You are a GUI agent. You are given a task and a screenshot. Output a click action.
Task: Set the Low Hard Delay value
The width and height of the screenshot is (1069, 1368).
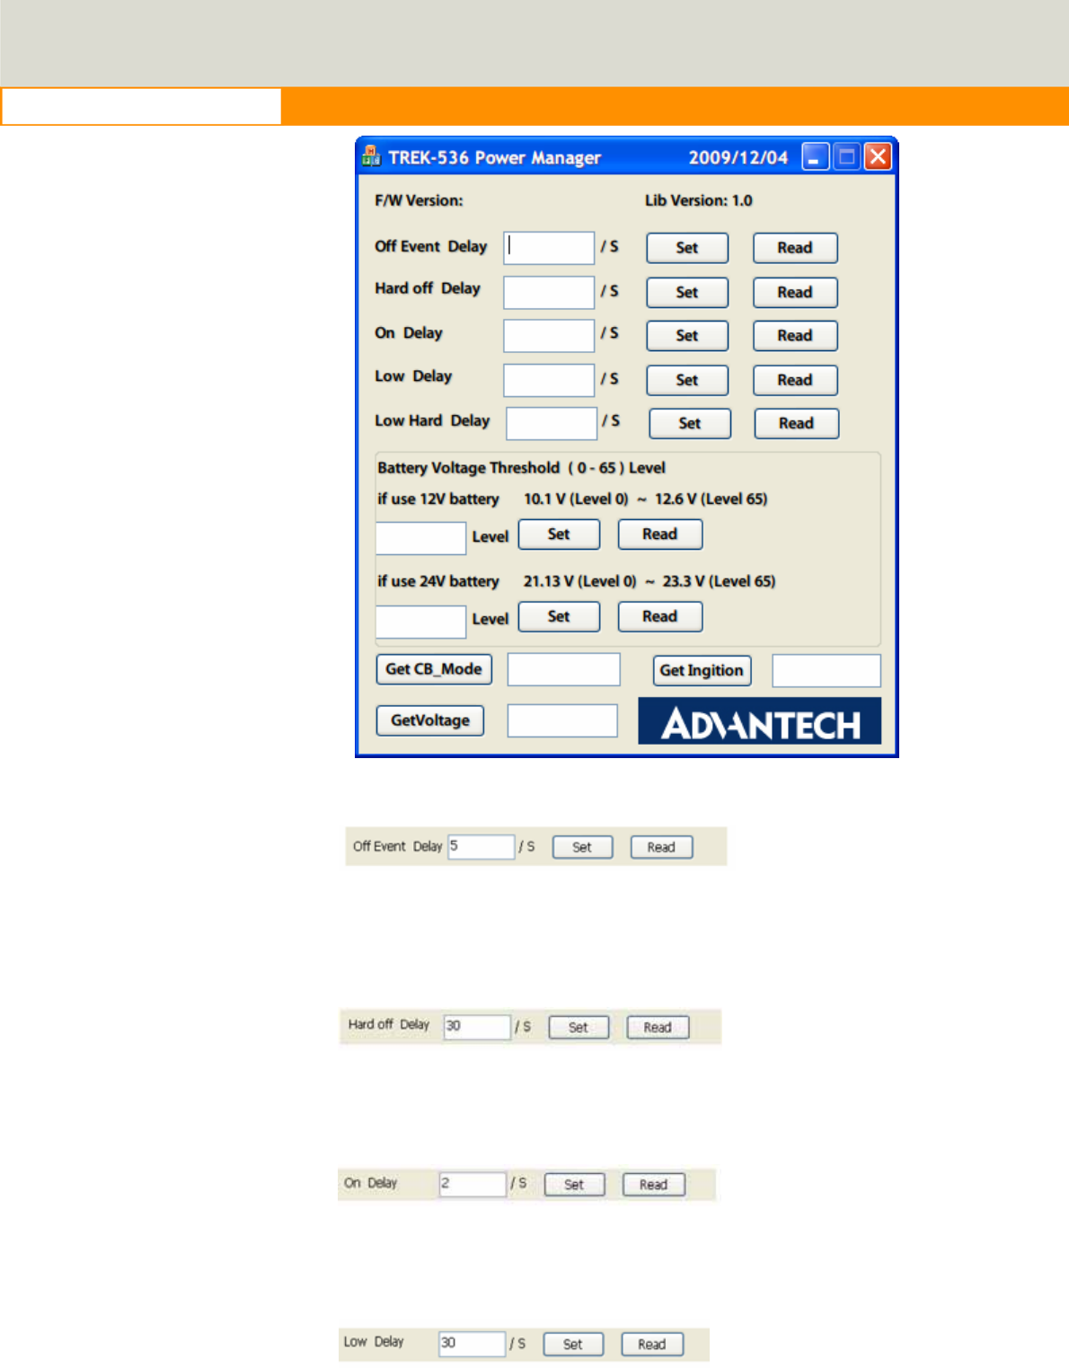click(x=690, y=423)
